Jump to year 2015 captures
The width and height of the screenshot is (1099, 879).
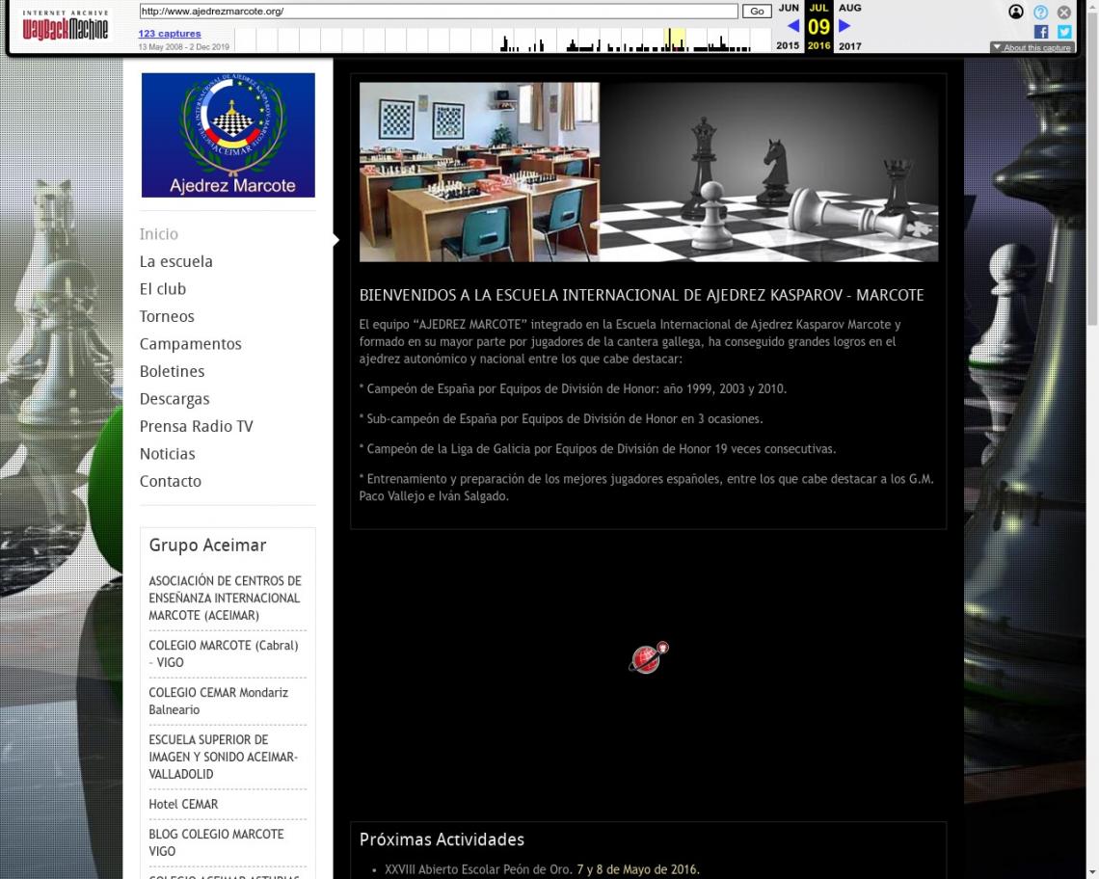[x=788, y=45]
